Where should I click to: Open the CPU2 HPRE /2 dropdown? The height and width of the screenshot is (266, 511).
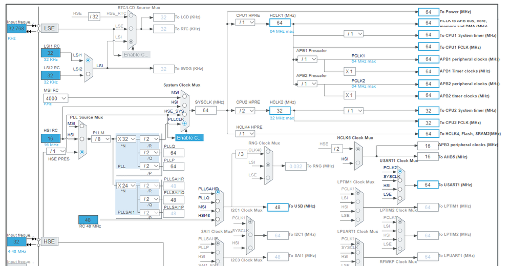click(x=245, y=111)
